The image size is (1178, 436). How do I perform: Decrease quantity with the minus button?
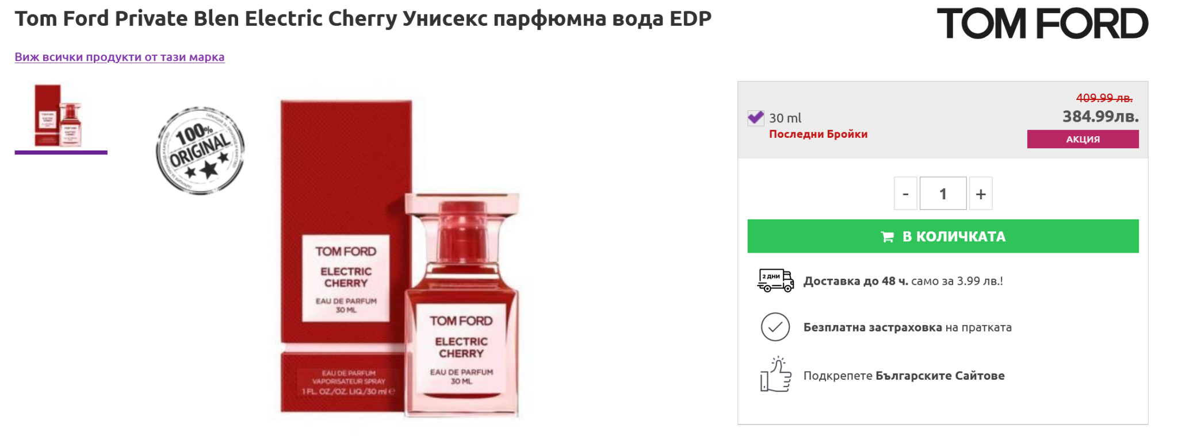click(905, 194)
